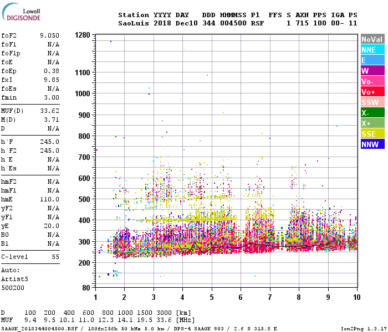Image resolution: width=388 pixels, height=332 pixels.
Task: Click the 300 km height axis label
Action: (84, 242)
